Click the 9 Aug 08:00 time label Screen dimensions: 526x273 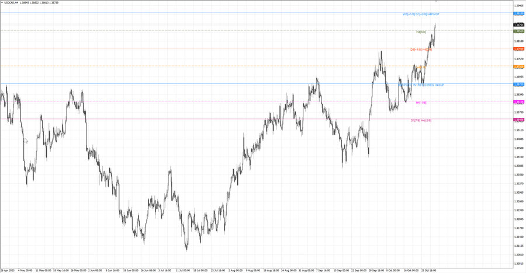pyautogui.click(x=253, y=270)
